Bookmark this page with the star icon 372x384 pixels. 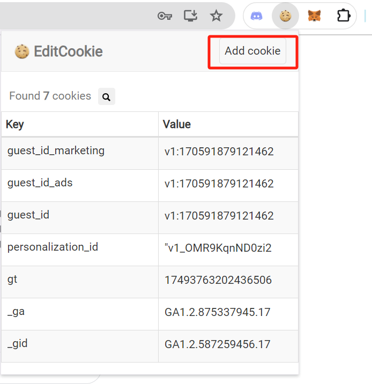tap(216, 16)
